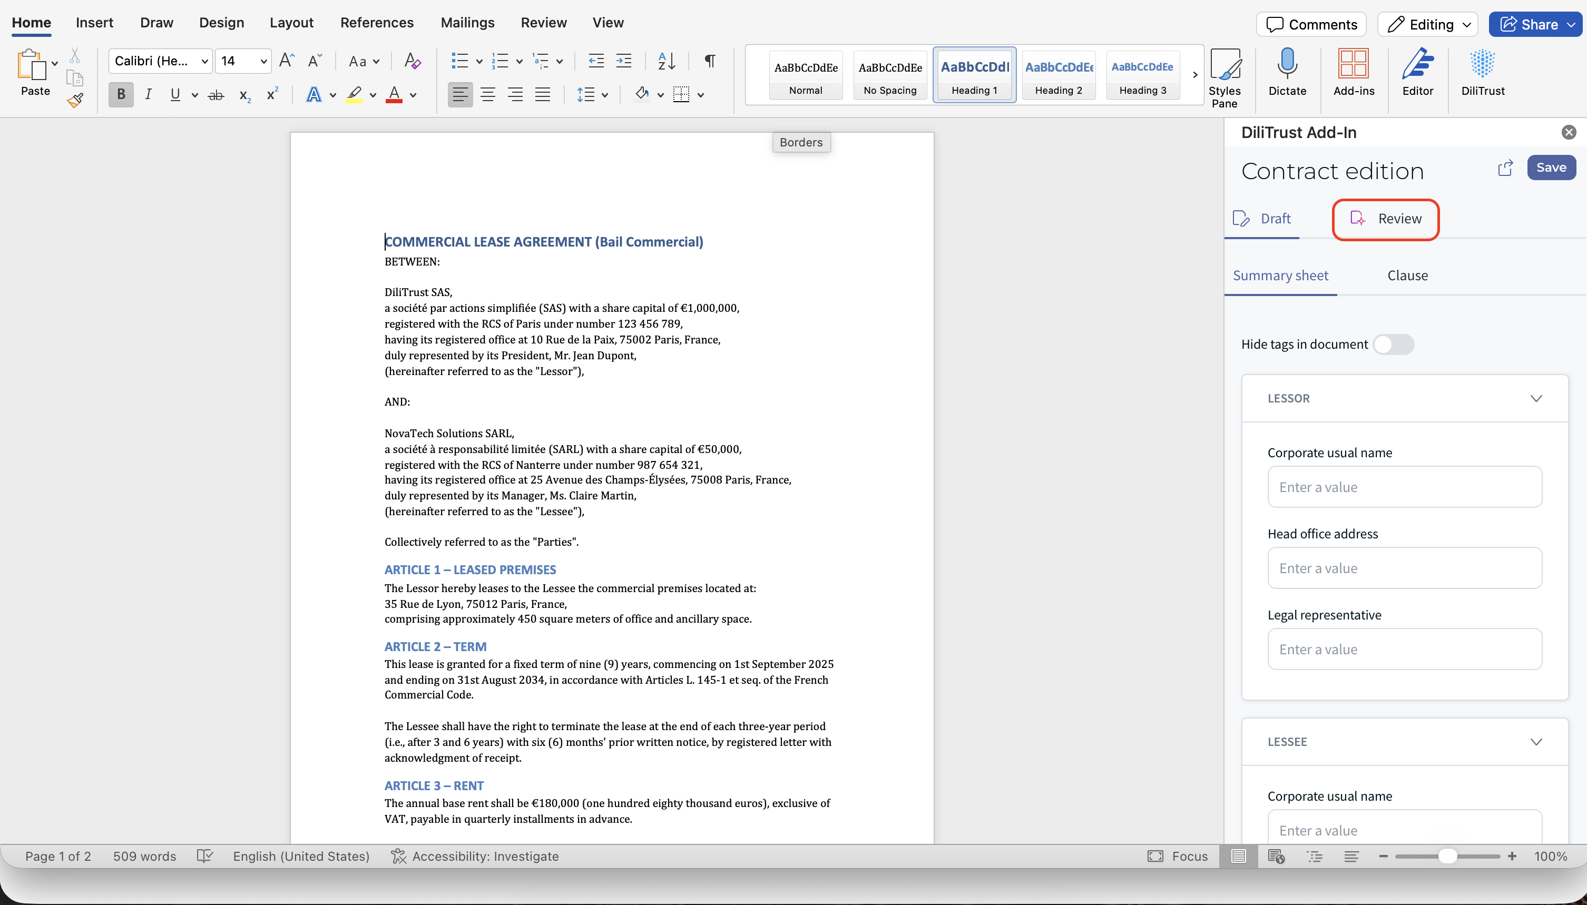This screenshot has height=905, width=1587.
Task: Open the Styles Pane
Action: [x=1224, y=77]
